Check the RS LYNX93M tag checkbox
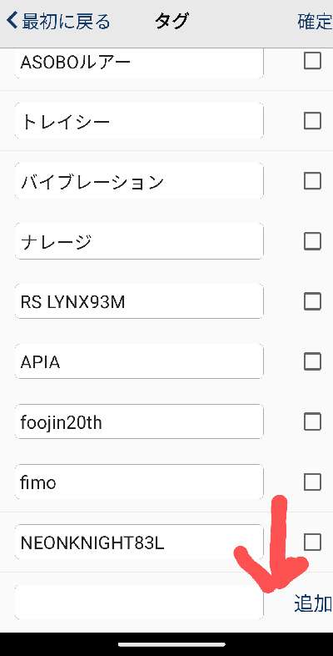 point(312,301)
